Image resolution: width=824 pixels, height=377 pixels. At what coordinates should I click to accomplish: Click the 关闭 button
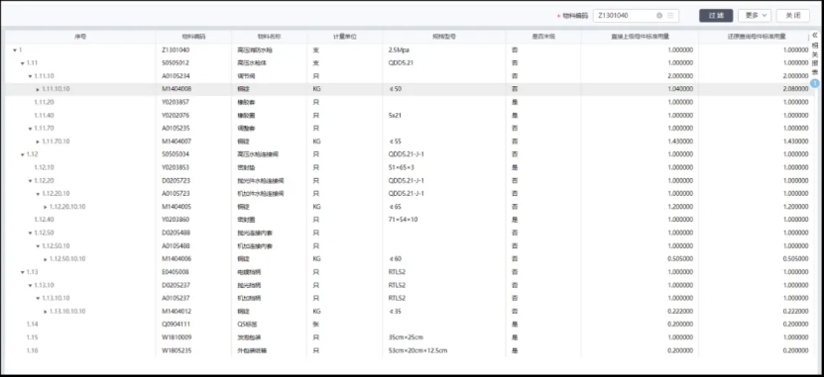click(793, 16)
